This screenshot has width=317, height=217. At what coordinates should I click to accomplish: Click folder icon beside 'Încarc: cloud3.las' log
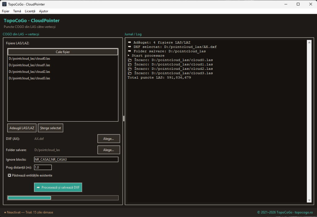[x=130, y=73]
